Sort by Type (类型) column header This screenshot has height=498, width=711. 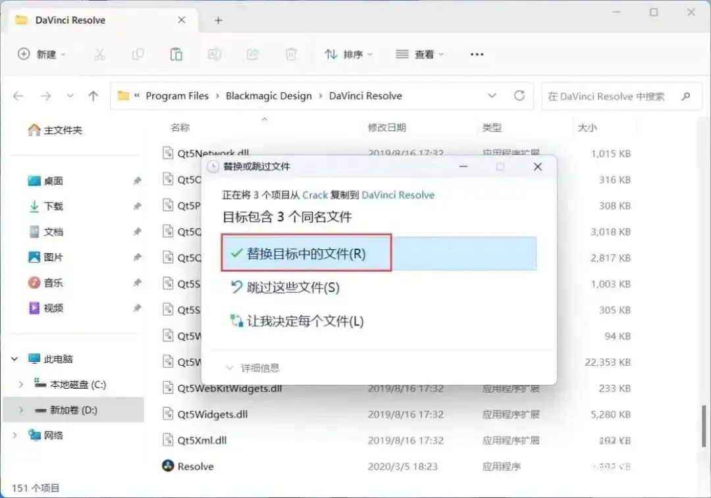coord(492,128)
